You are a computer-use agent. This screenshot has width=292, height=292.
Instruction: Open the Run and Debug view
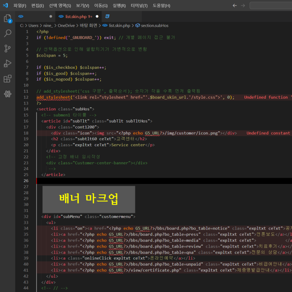[x=7, y=64]
